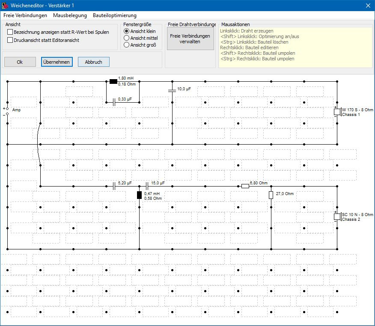Click the Abbruch button
Image resolution: width=375 pixels, height=326 pixels.
(93, 62)
